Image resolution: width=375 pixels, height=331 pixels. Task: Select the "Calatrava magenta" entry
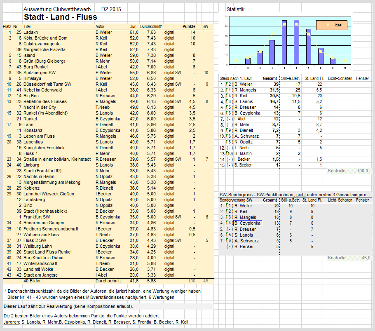click(x=42, y=44)
